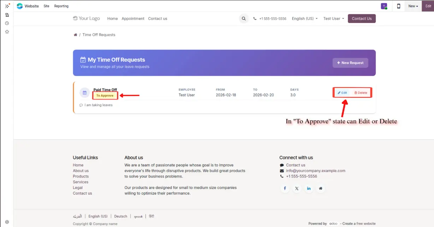Screen dimensions: 434x227
Task: Open the Reporting menu
Action: tap(61, 6)
